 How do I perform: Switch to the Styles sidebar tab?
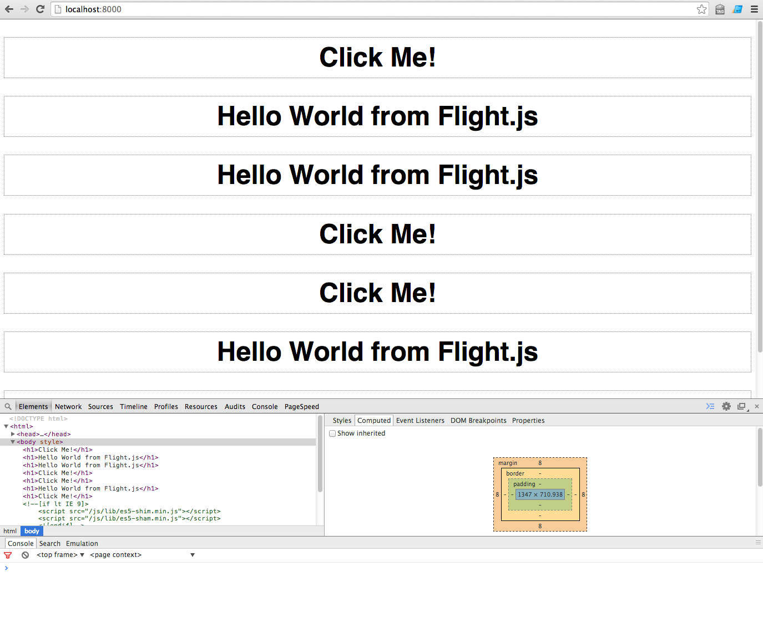(x=342, y=421)
